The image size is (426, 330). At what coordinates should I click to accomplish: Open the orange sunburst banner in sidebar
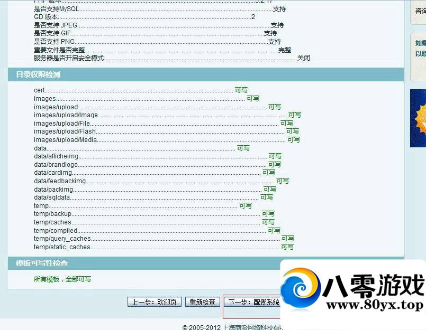(418, 118)
